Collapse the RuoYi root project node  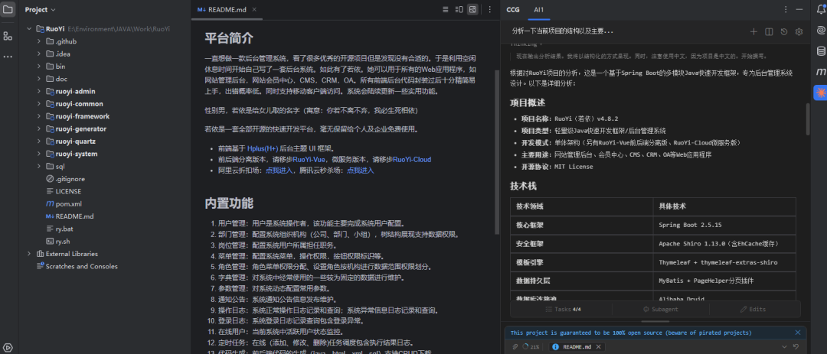click(30, 29)
